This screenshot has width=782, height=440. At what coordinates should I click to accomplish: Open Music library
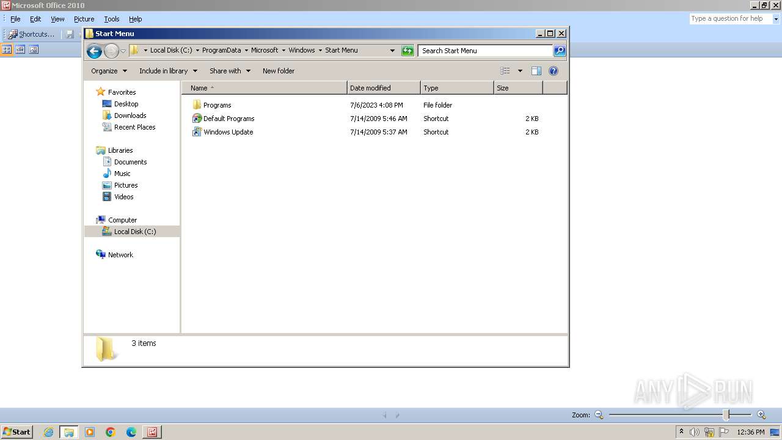[122, 174]
